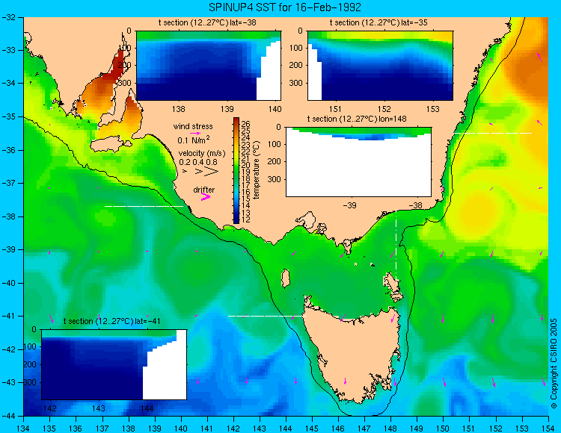Click the '0.2 0.4 0.8' velocity scale values
561x433 pixels.
[198, 162]
